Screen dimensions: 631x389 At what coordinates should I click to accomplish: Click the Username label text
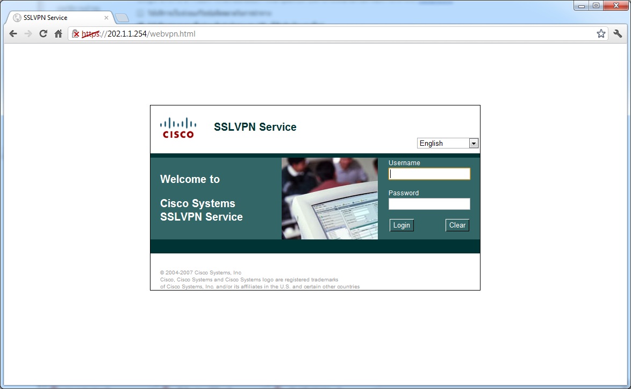click(404, 162)
